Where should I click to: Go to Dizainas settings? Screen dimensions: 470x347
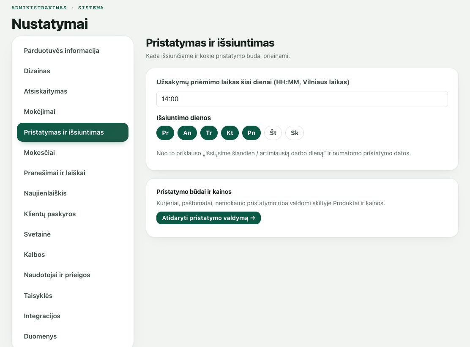pos(73,71)
